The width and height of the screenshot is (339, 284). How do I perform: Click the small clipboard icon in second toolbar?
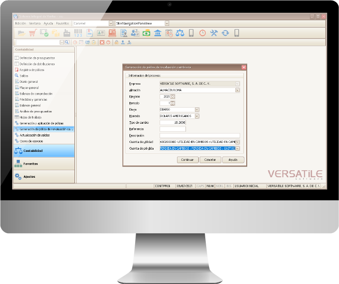(94, 42)
